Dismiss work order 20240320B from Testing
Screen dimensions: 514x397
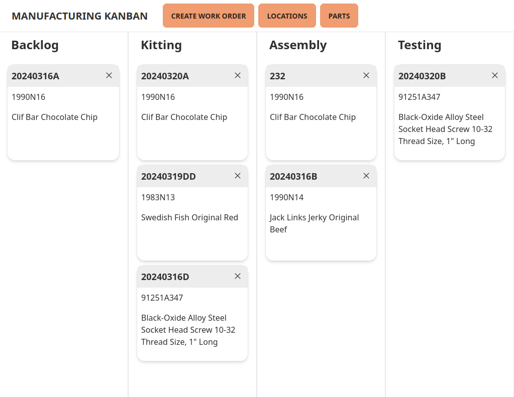(x=494, y=75)
